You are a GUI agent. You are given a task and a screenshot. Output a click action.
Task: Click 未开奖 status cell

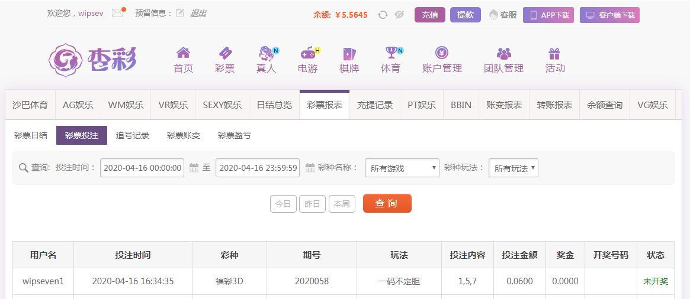655,281
